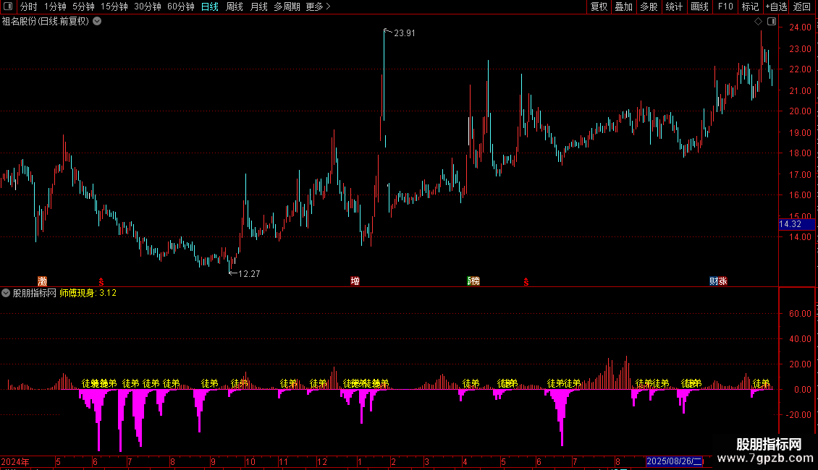The width and height of the screenshot is (818, 470).
Task: Select the 1分钟 period tab
Action: click(x=55, y=7)
